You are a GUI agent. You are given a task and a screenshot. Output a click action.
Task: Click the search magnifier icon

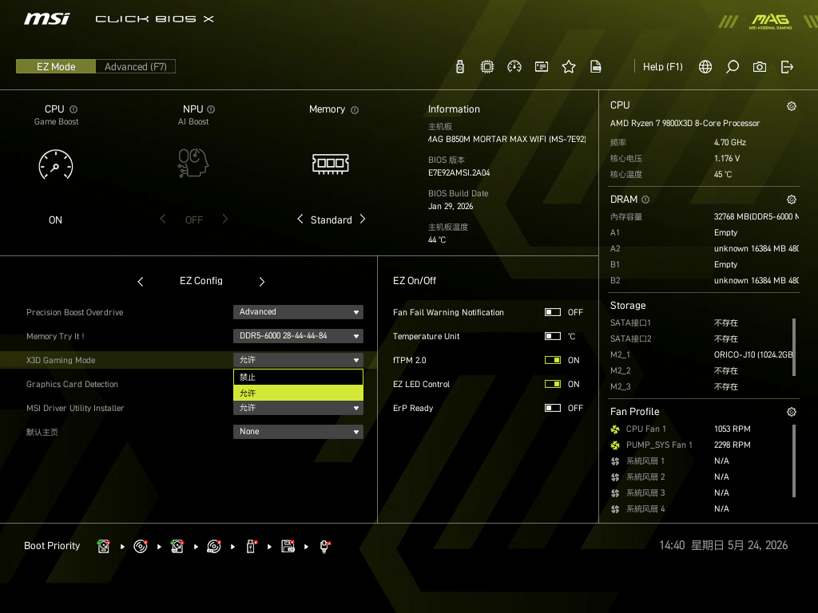[733, 67]
